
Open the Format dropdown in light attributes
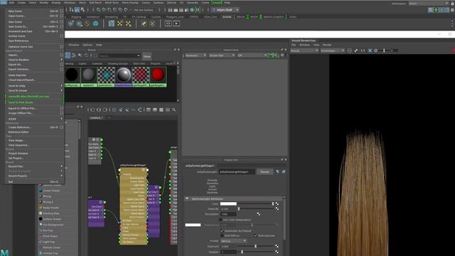point(234,241)
